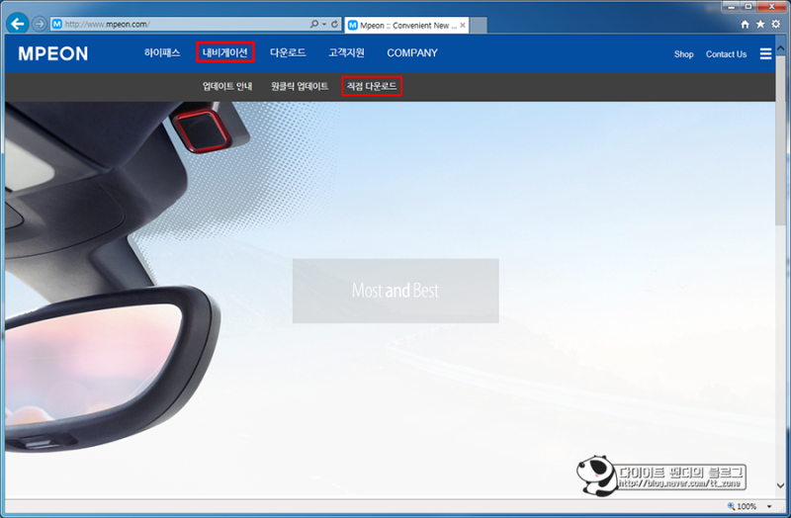Open the 고객지원 menu item
The height and width of the screenshot is (518, 791).
click(346, 53)
